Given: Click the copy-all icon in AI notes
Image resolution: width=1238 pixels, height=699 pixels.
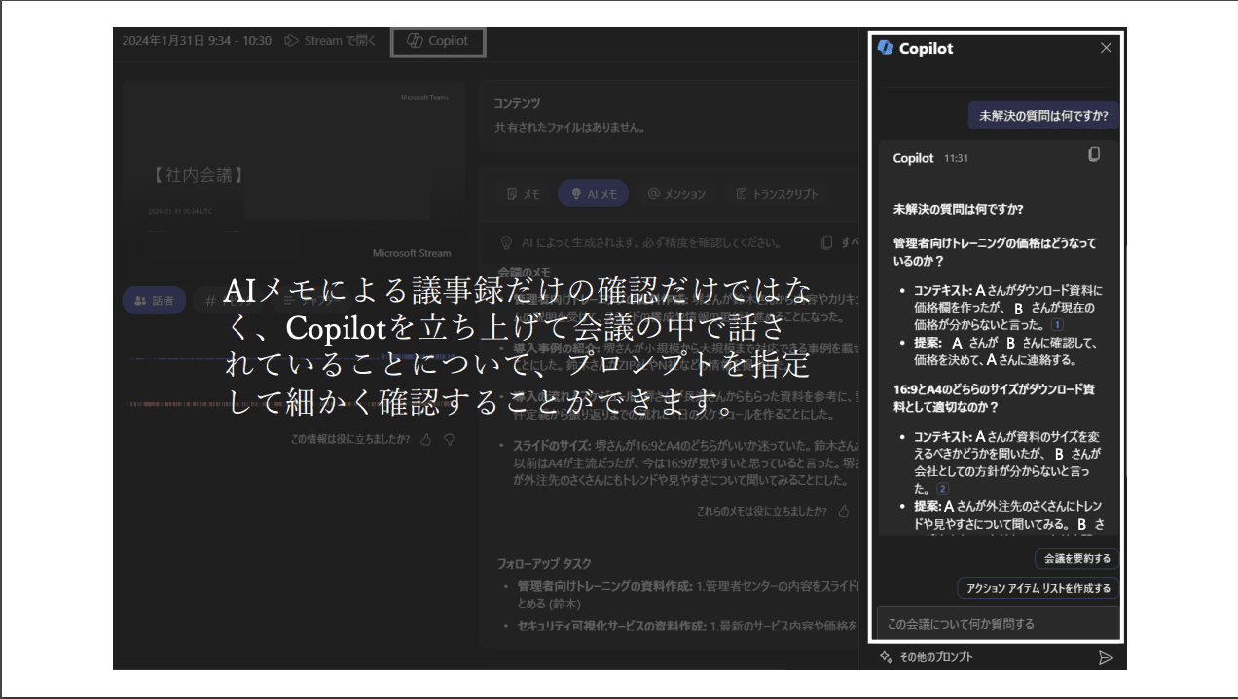Looking at the screenshot, I should (826, 242).
